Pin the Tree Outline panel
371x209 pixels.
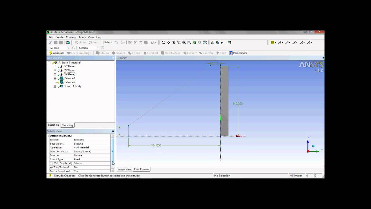(113, 58)
